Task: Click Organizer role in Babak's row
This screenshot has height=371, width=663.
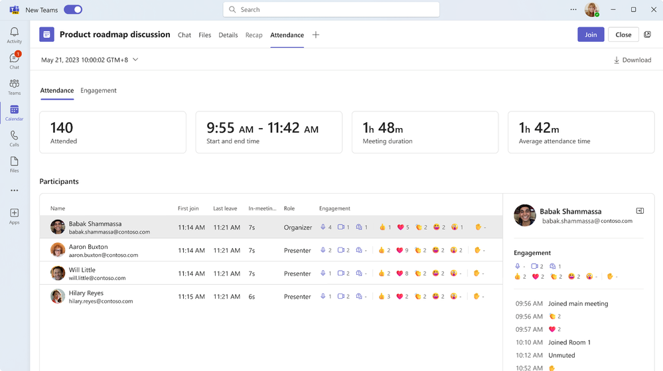Action: point(298,228)
